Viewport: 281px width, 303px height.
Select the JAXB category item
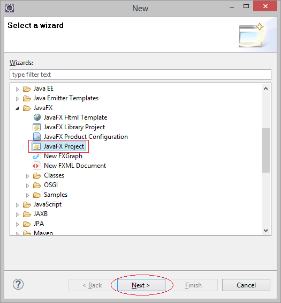pos(41,214)
